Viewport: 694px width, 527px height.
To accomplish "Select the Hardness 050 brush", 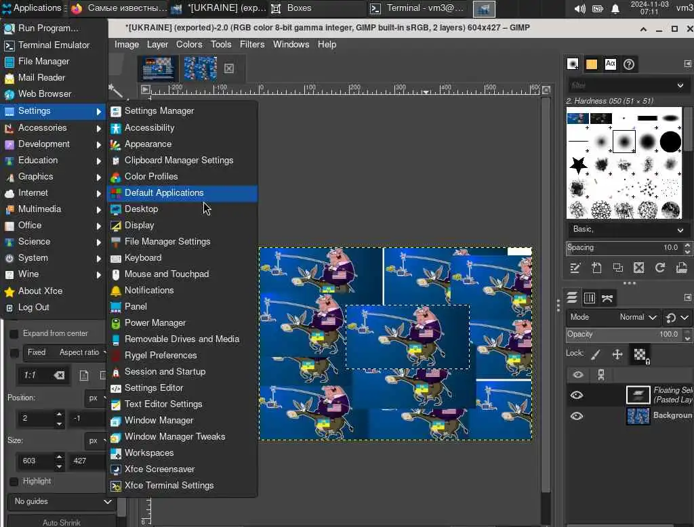I will 624,142.
